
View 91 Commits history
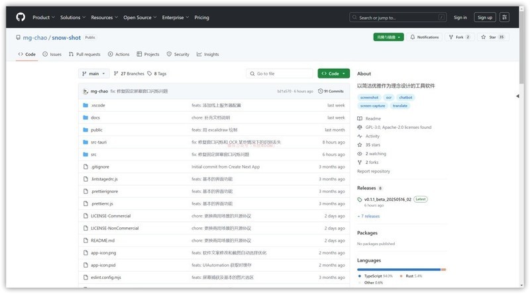(x=331, y=91)
